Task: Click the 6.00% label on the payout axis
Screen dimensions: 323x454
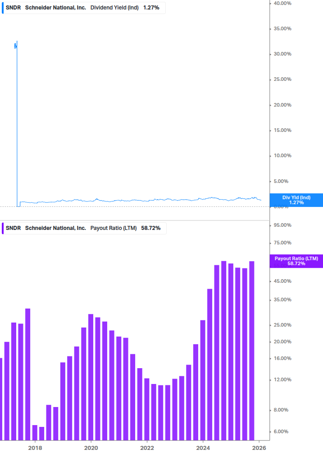Action: (x=281, y=431)
